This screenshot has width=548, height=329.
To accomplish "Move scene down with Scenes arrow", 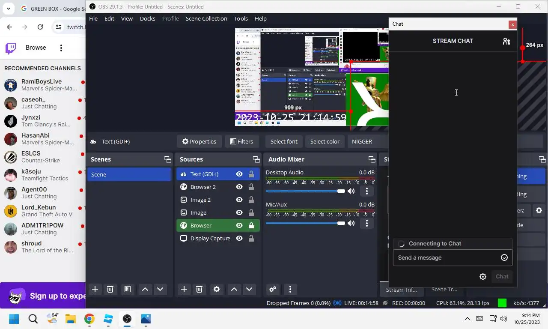I will tap(160, 289).
